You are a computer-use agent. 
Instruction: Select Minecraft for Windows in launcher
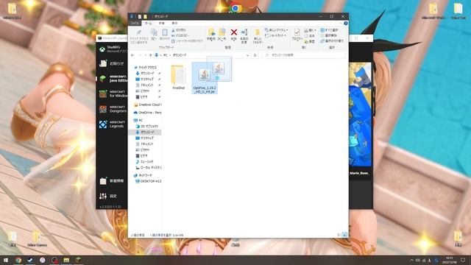coord(113,93)
